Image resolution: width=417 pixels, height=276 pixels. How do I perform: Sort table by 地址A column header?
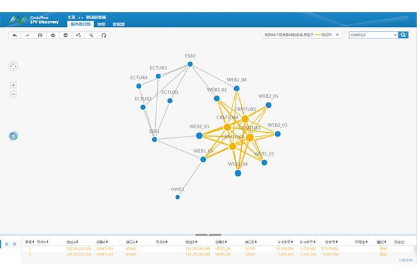click(x=71, y=242)
